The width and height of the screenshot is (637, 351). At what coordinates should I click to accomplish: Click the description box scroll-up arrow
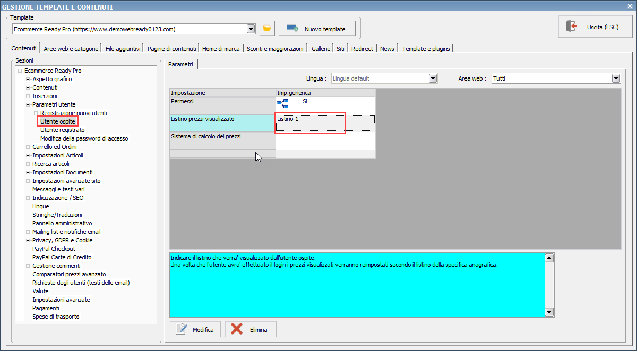(x=549, y=258)
